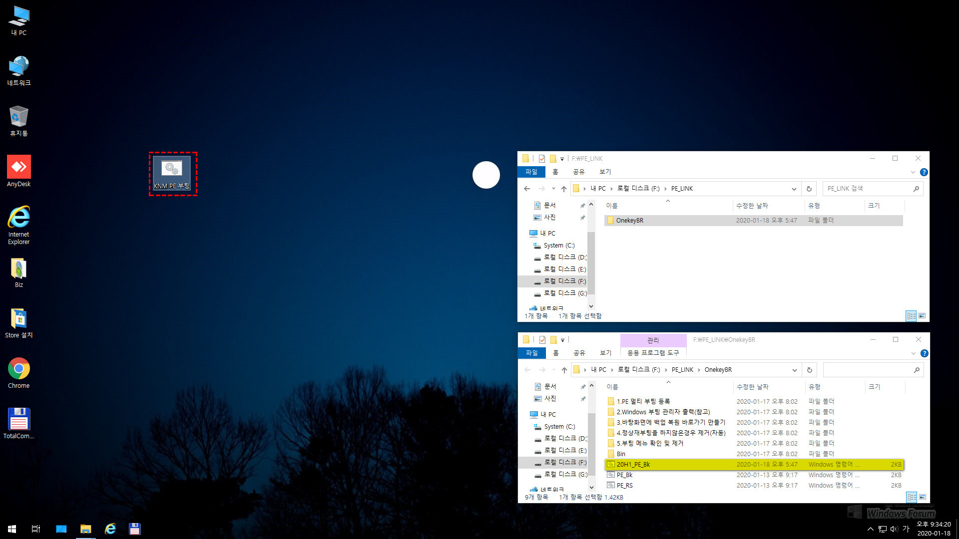Switch to large icons view in OnekeyBR window

click(x=923, y=497)
